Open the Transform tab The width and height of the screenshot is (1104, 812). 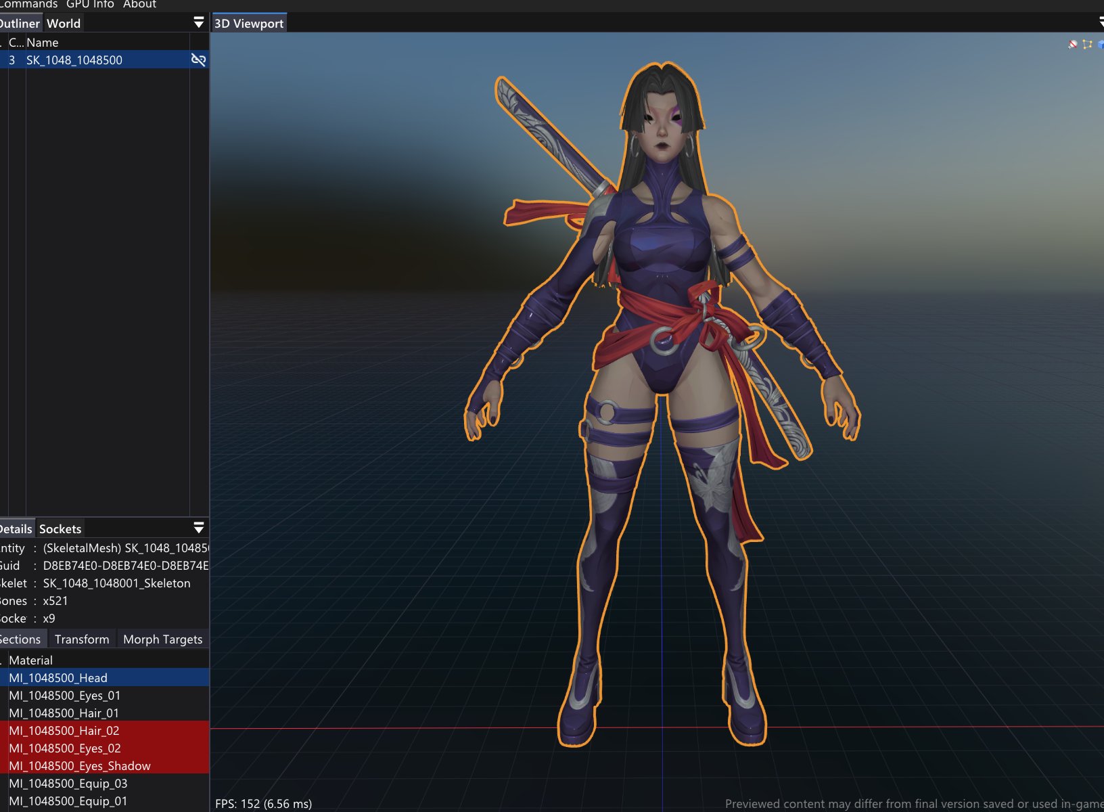(82, 639)
